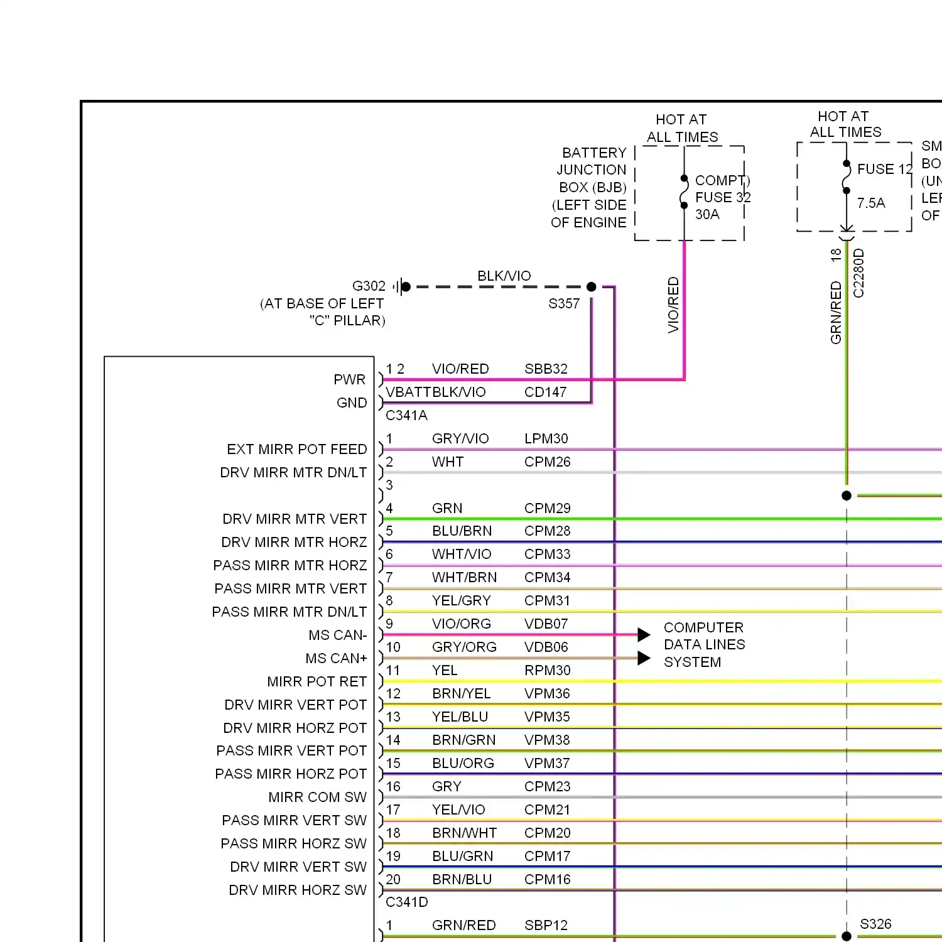Select the PASS MIRR MTR DN/LT label

tap(290, 612)
